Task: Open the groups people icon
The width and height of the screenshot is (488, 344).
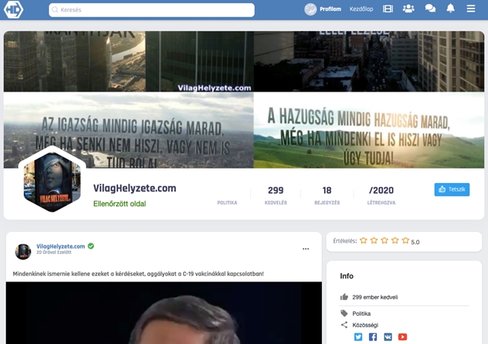Action: (x=409, y=8)
